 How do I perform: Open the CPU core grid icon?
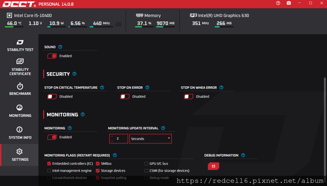118,24
